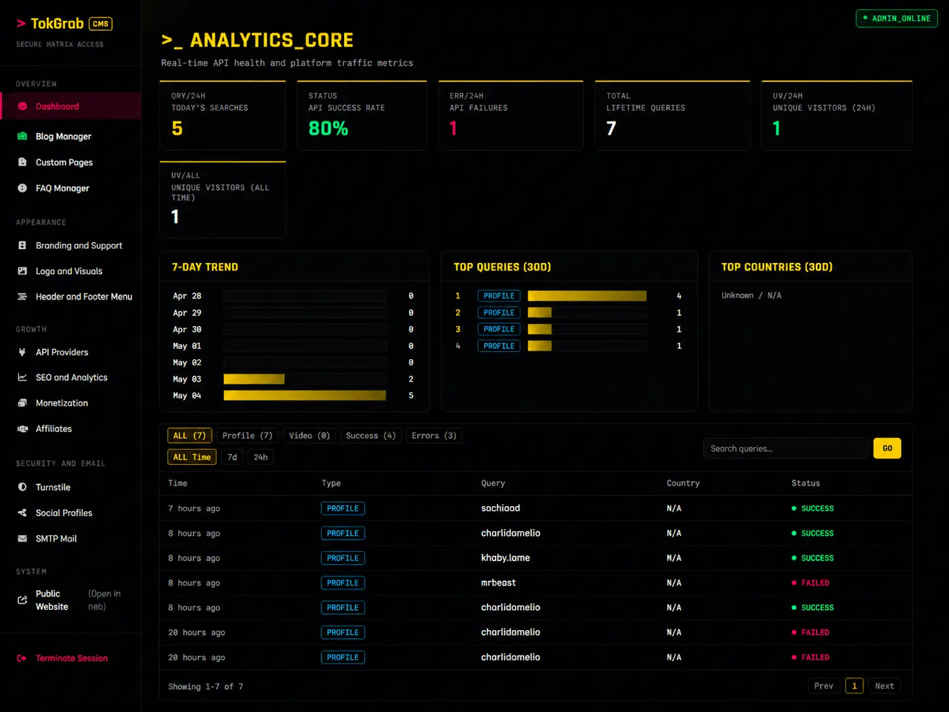Switch time range to 7d

232,457
